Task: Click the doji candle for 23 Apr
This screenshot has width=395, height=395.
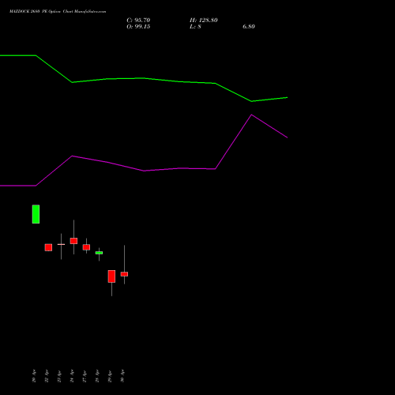Action: (x=61, y=245)
